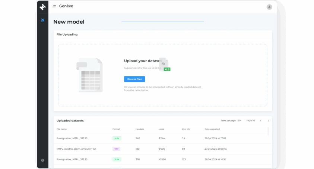The width and height of the screenshot is (314, 169).
Task: Click the Date uploaded column header
Action: tap(212, 129)
